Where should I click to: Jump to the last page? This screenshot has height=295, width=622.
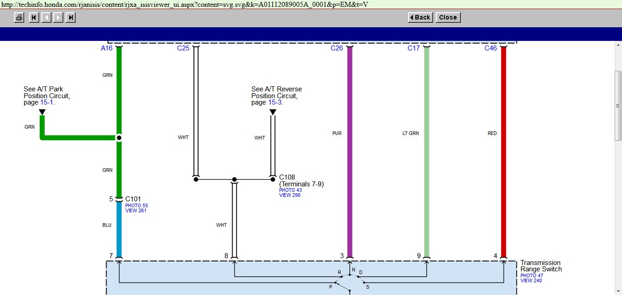71,18
